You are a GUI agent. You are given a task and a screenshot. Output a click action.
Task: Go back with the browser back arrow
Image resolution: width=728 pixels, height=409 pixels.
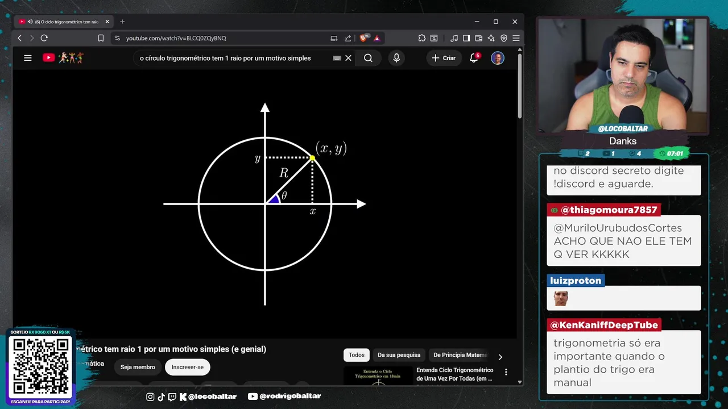click(x=20, y=38)
